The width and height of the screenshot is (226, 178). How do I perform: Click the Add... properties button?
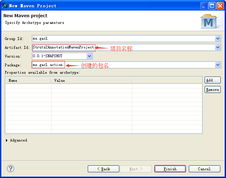[212, 80]
